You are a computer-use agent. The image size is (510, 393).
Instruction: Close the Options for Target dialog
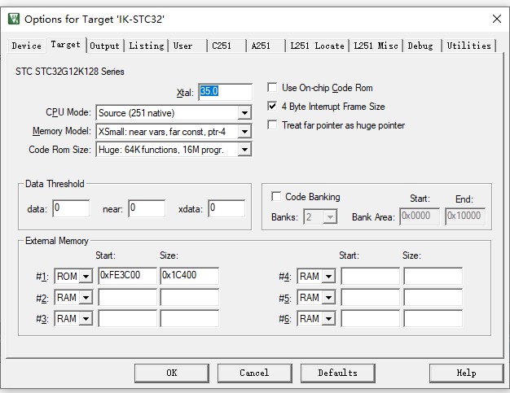pos(497,19)
